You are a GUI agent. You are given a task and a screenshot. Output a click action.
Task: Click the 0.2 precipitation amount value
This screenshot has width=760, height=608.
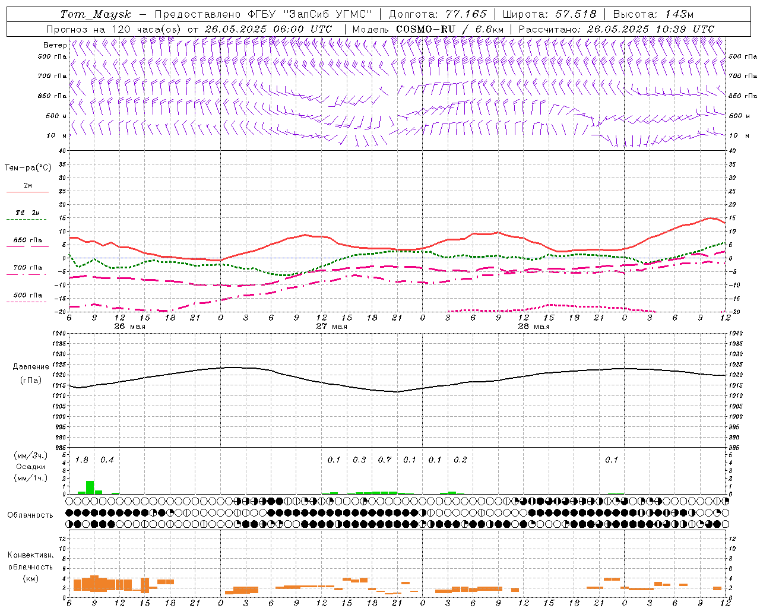pos(460,460)
